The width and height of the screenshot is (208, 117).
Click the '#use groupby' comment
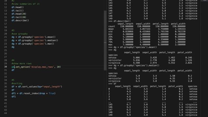pos(19,34)
